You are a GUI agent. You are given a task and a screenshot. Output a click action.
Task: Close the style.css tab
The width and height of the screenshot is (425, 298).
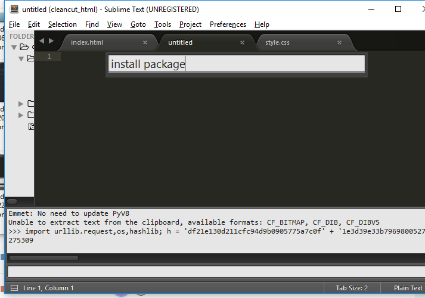[339, 43]
